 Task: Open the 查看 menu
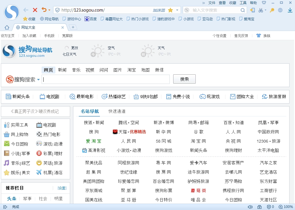click(x=222, y=3)
